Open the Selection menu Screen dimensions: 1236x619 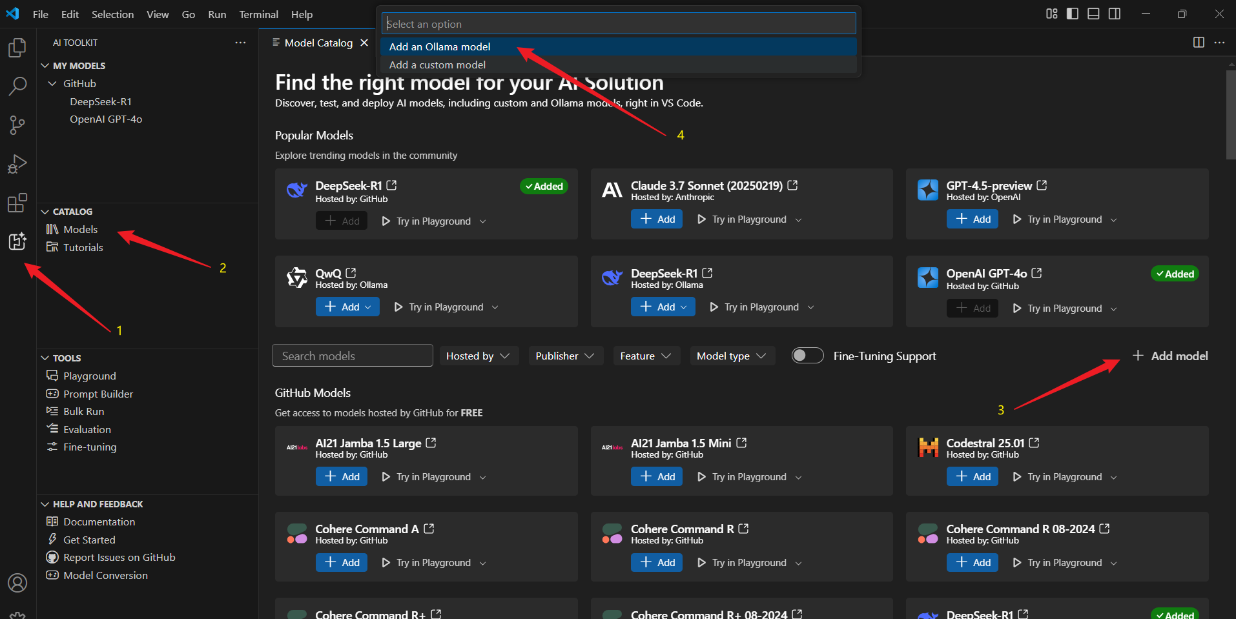(x=112, y=14)
